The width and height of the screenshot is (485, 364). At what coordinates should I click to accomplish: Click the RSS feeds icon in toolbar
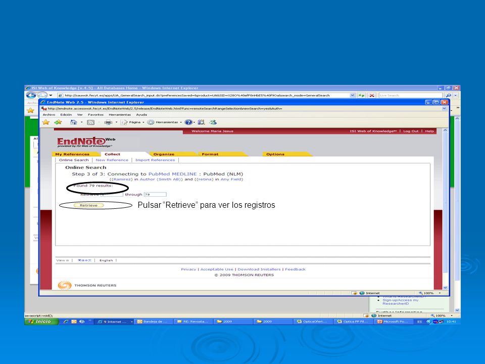tap(90, 122)
